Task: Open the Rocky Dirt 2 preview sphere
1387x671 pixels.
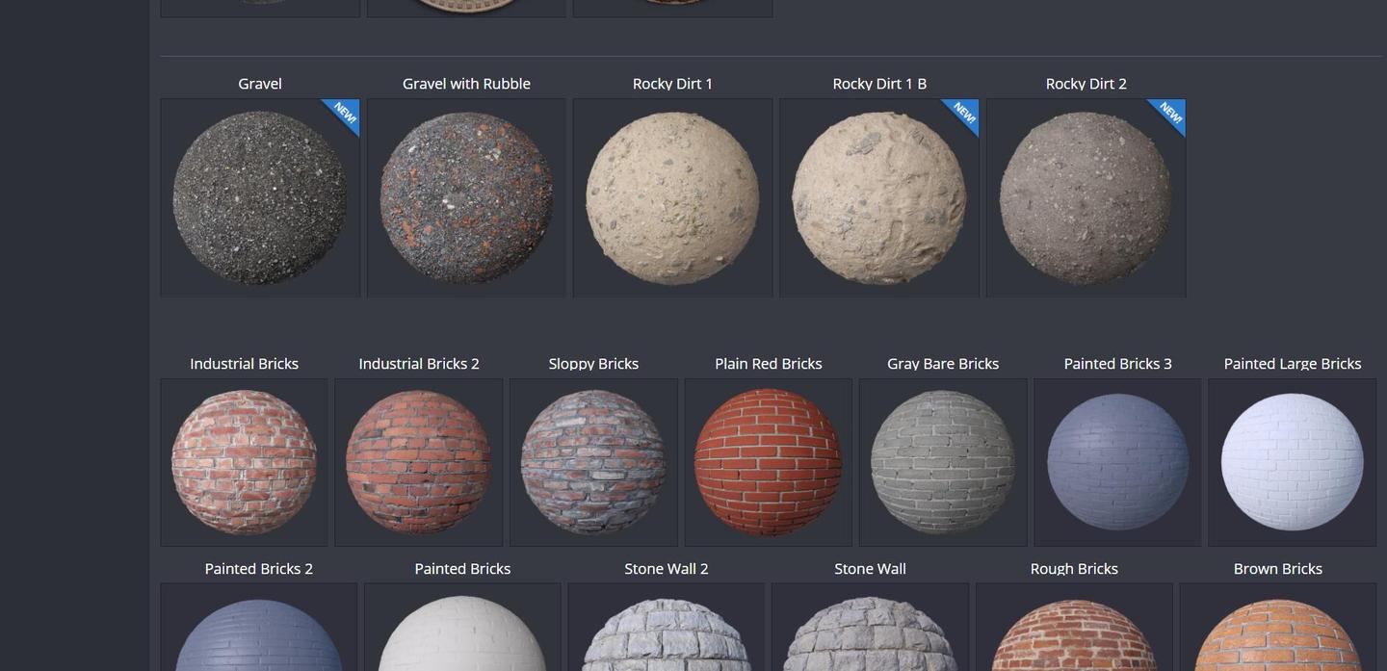Action: [1086, 197]
